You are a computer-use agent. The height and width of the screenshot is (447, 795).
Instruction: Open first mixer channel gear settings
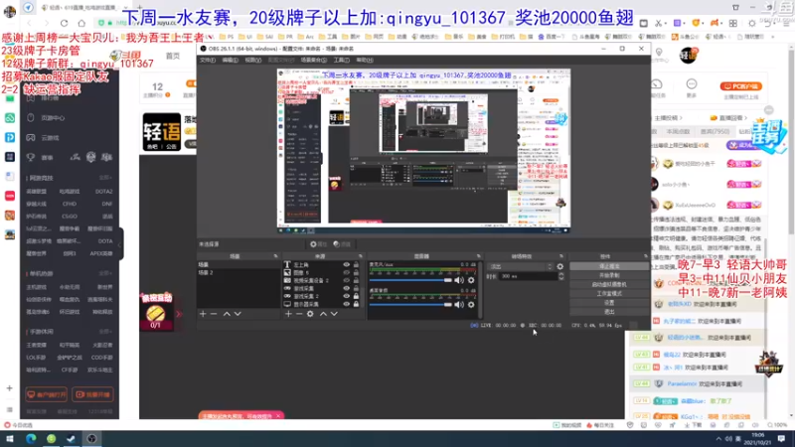tap(471, 280)
